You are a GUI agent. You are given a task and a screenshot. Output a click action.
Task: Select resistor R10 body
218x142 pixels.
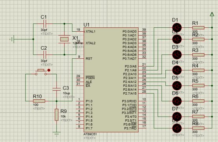click(x=39, y=101)
